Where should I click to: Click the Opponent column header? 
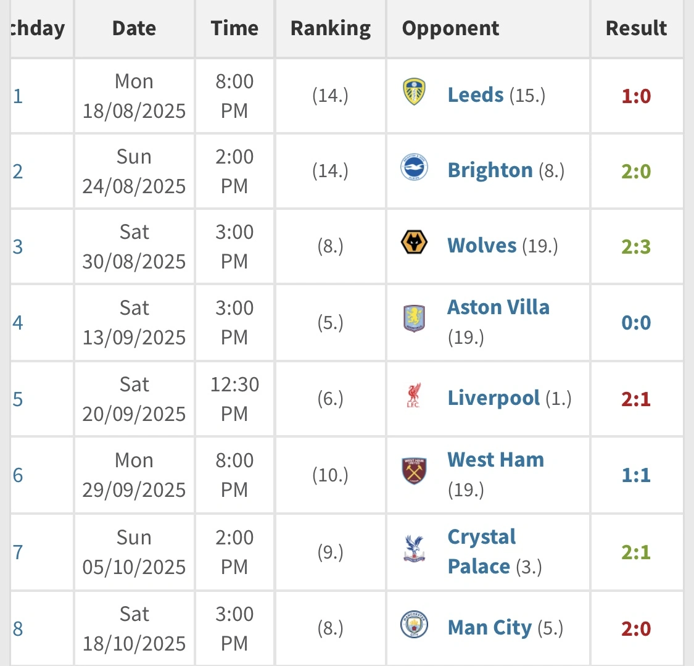450,28
